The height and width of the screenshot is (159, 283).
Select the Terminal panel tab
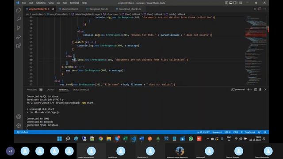pyautogui.click(x=64, y=90)
